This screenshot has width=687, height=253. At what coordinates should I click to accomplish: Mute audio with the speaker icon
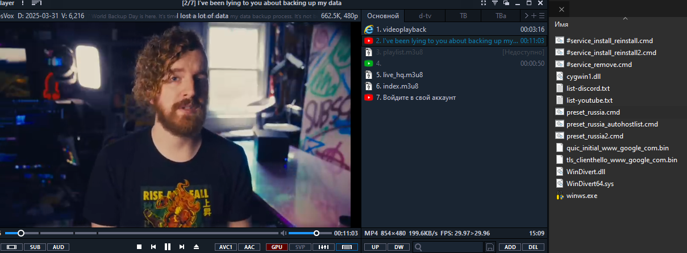[x=283, y=233]
